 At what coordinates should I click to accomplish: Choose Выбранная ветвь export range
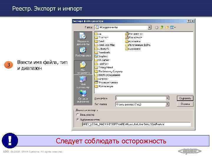(x=88, y=120)
